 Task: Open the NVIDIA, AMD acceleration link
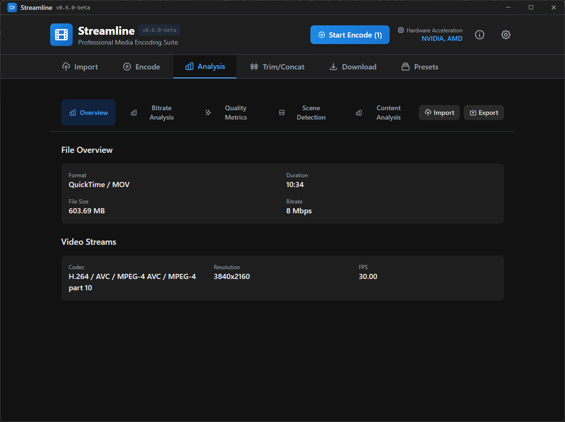[441, 38]
